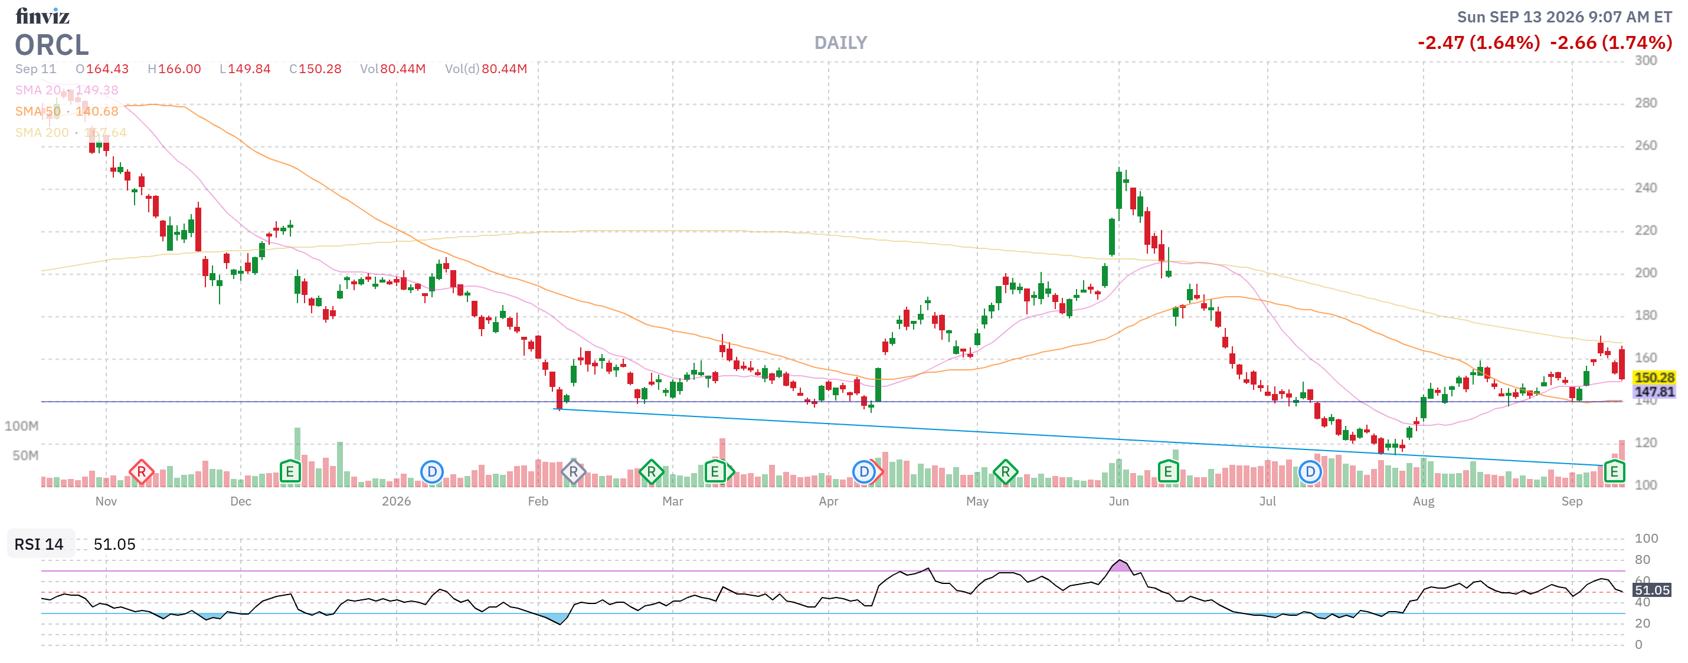Image resolution: width=1688 pixels, height=663 pixels.
Task: Click the RSI 14 indicator label
Action: point(40,544)
